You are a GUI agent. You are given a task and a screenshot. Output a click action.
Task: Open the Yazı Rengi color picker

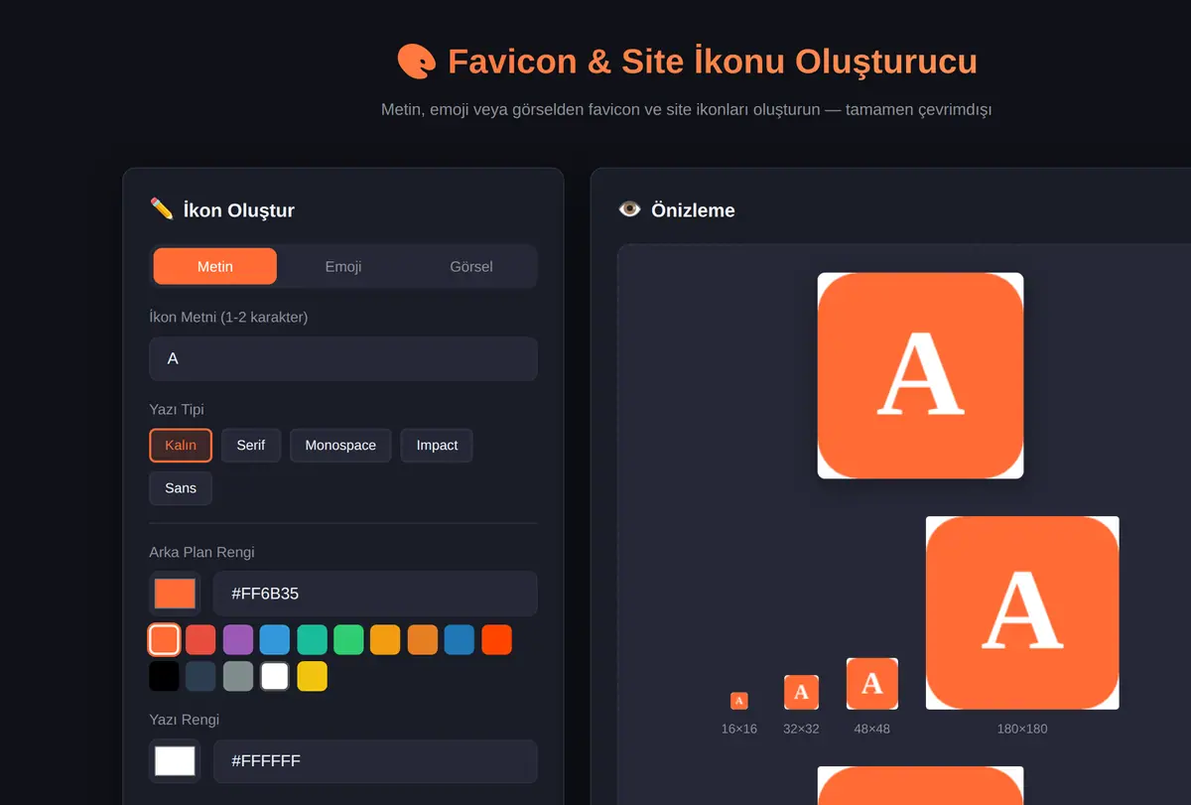tap(175, 761)
